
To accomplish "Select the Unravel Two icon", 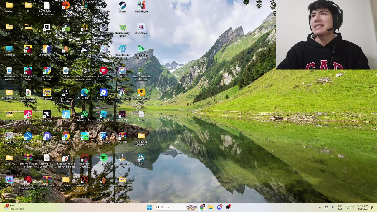I will pos(9,138).
